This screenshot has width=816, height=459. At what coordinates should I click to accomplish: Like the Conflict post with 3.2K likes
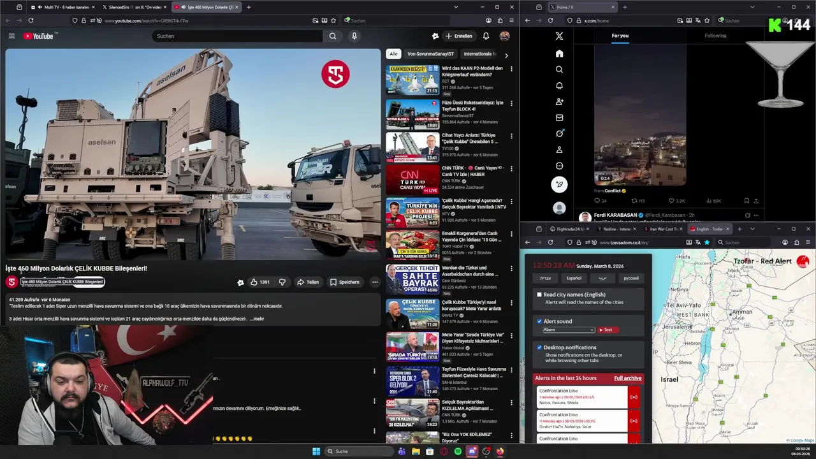[x=676, y=201]
